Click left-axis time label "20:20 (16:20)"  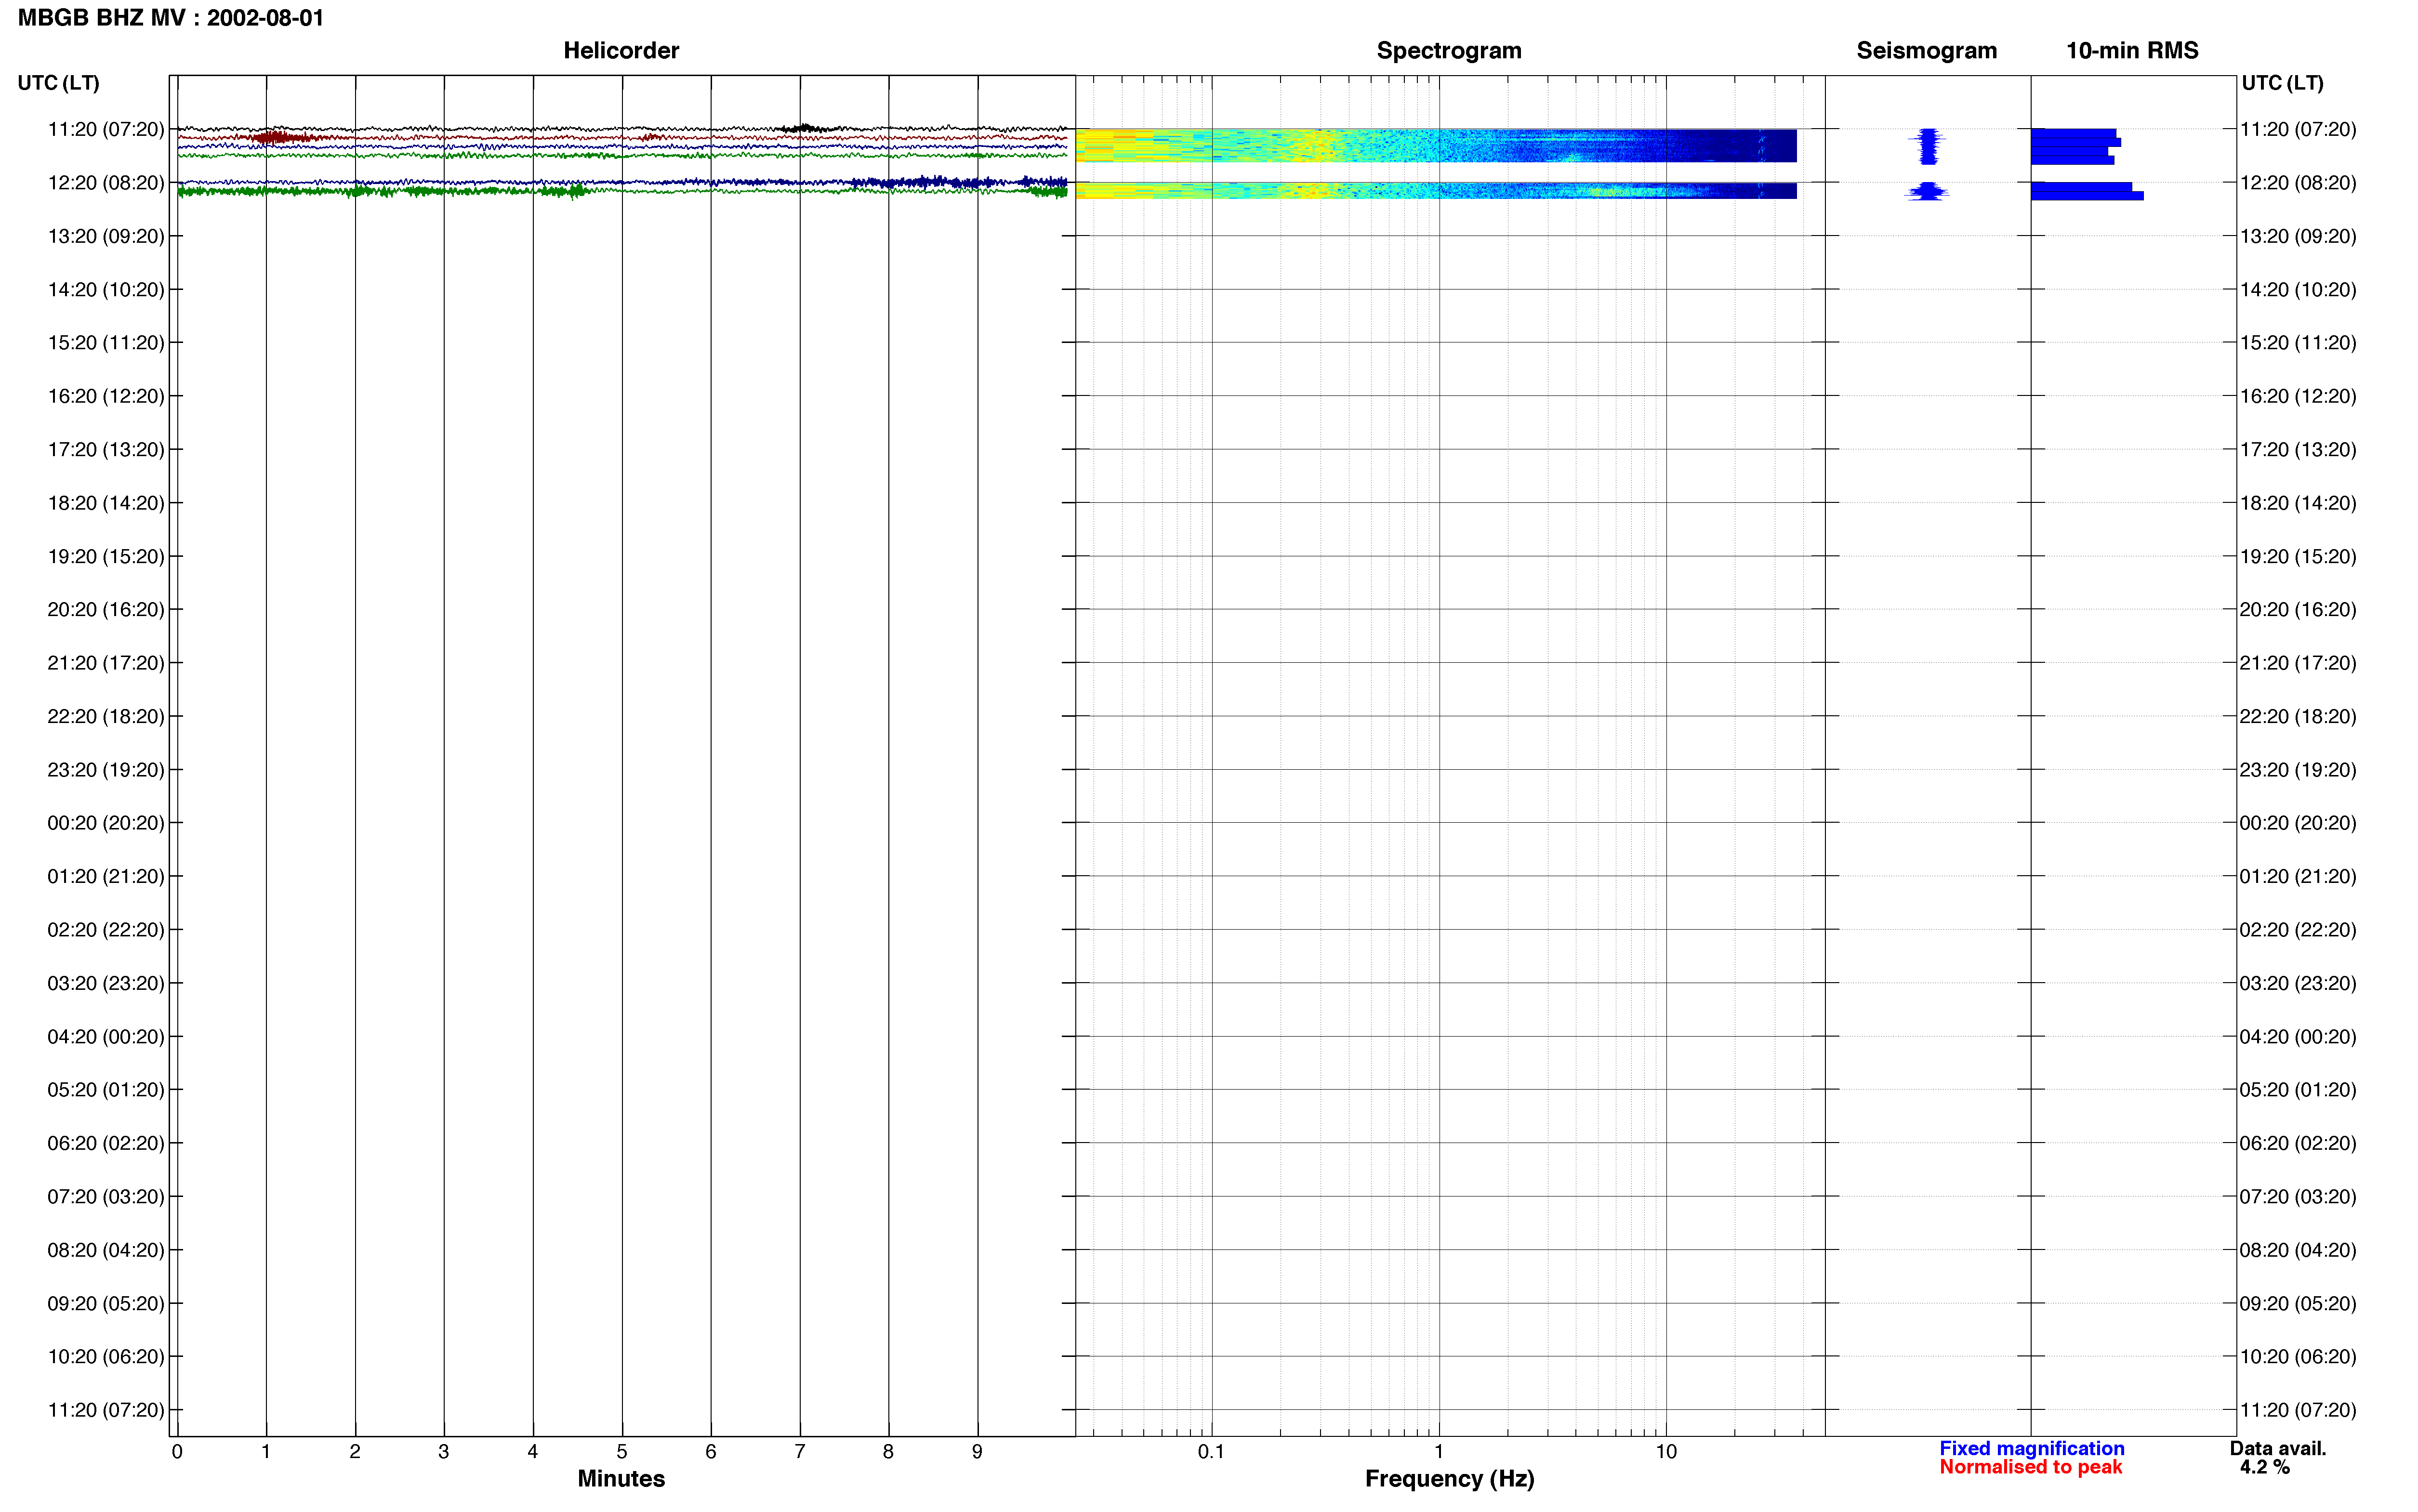105,609
